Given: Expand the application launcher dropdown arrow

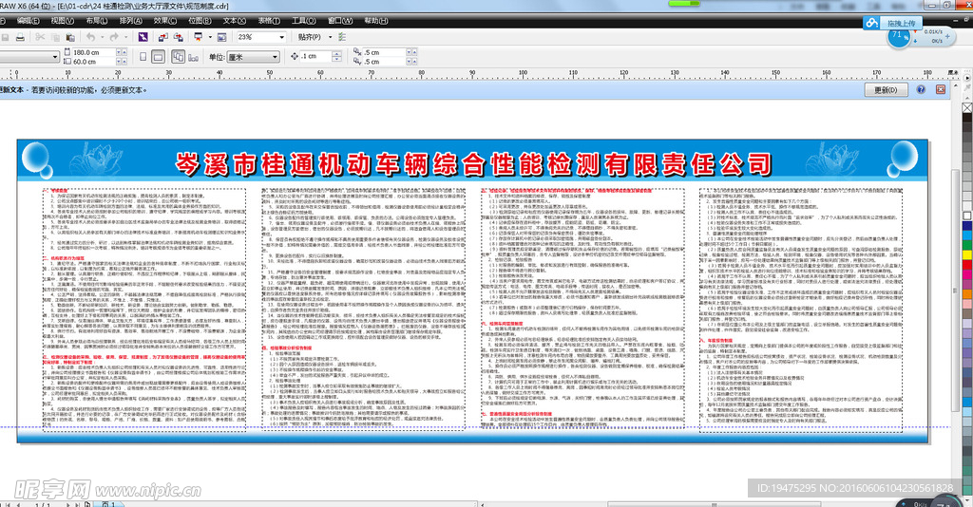Looking at the screenshot, I should (x=210, y=37).
